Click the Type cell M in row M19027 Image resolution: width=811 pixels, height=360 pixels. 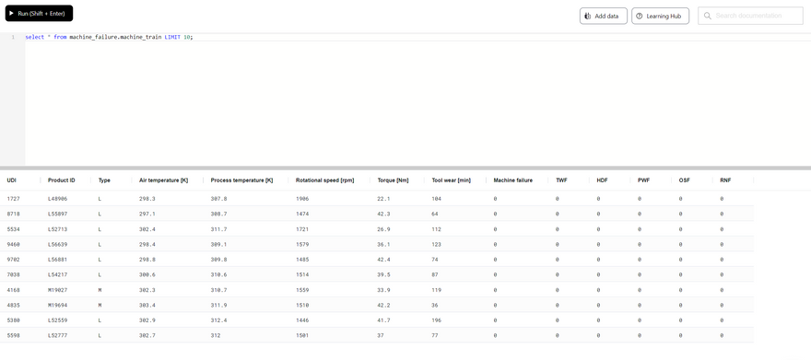point(100,290)
